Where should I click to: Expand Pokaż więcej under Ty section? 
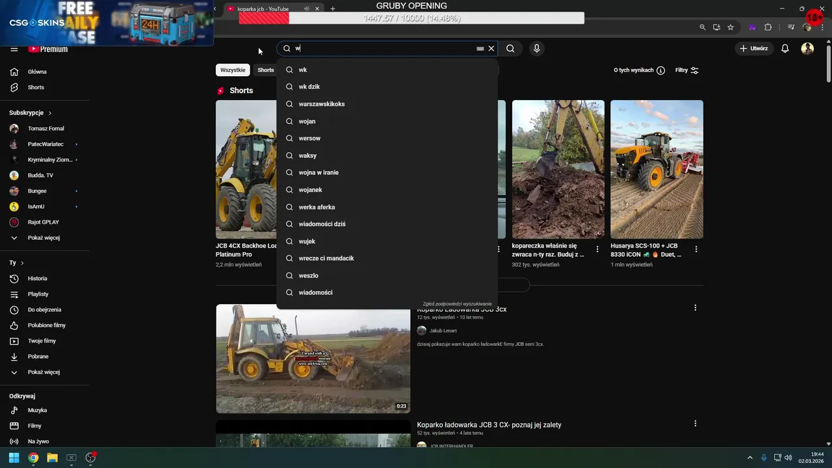[x=43, y=372]
